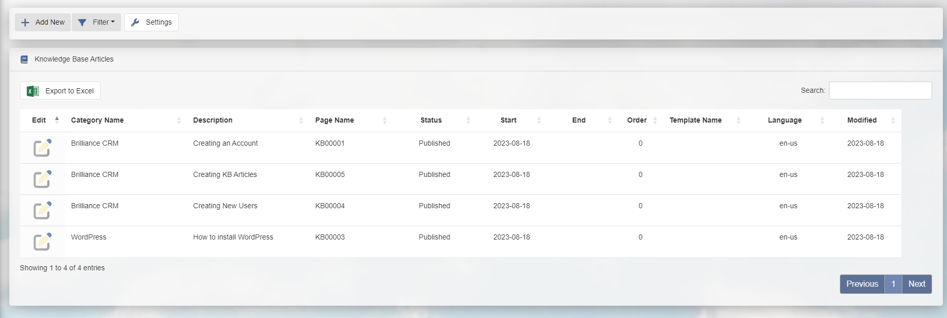This screenshot has width=947, height=318.
Task: Click the en-us language in WordPress row
Action: 788,237
